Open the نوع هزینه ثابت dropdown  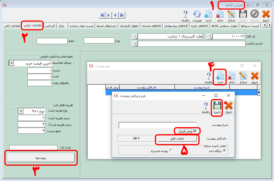pyautogui.click(x=21, y=111)
